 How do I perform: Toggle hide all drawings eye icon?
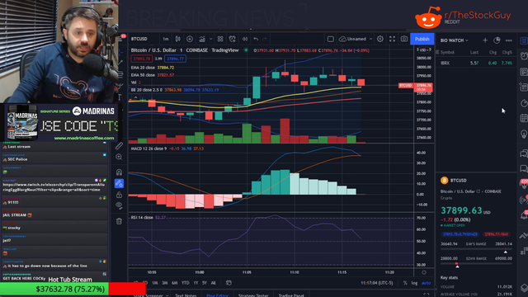point(119,205)
